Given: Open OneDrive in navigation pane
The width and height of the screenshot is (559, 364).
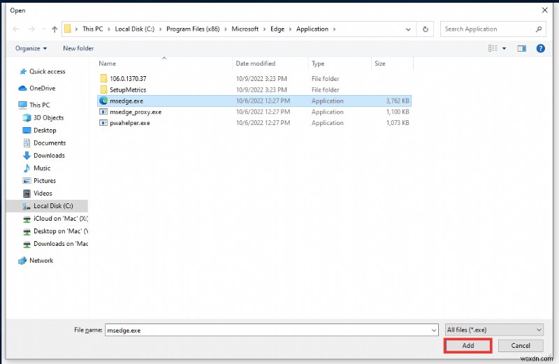Looking at the screenshot, I should (x=42, y=88).
